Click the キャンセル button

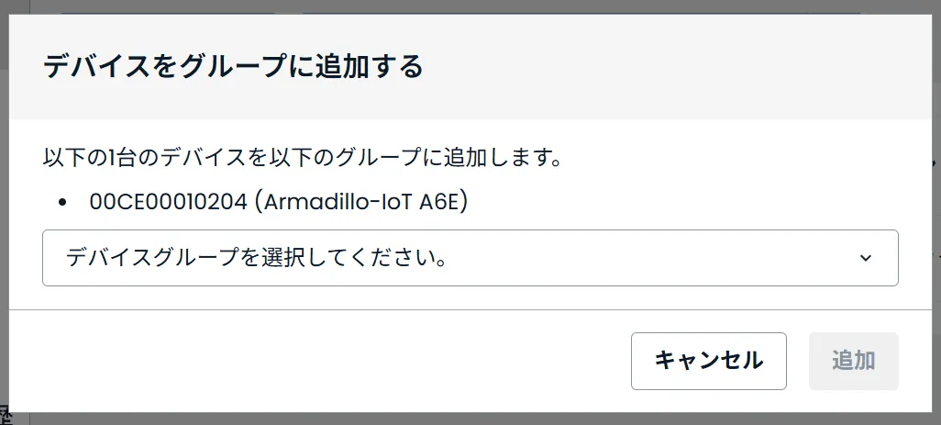click(x=708, y=361)
